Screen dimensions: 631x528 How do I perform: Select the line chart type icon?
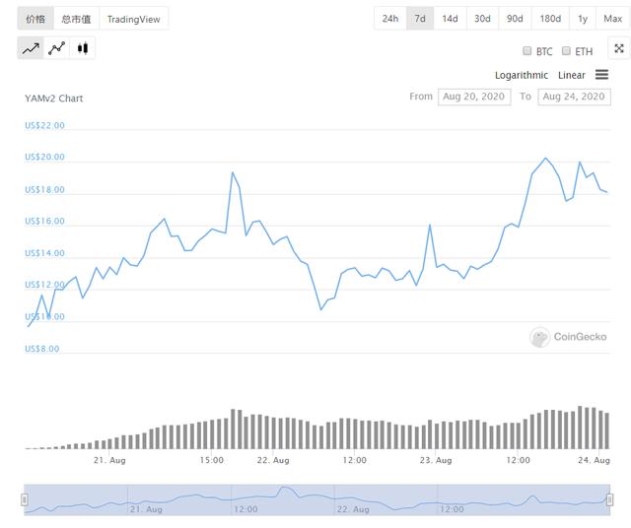pyautogui.click(x=31, y=48)
